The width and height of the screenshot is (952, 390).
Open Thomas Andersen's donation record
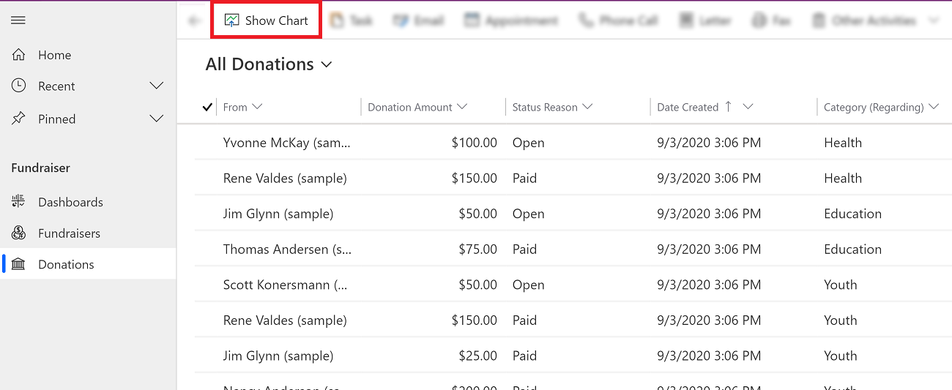287,249
